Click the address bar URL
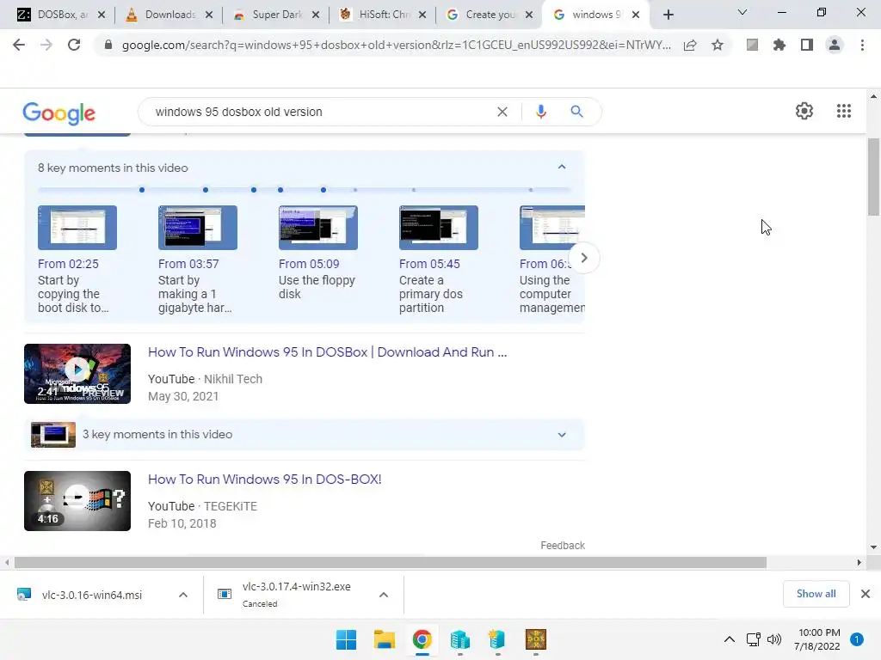 click(x=396, y=45)
